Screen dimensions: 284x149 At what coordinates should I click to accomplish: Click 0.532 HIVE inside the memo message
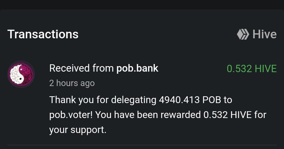(x=227, y=115)
